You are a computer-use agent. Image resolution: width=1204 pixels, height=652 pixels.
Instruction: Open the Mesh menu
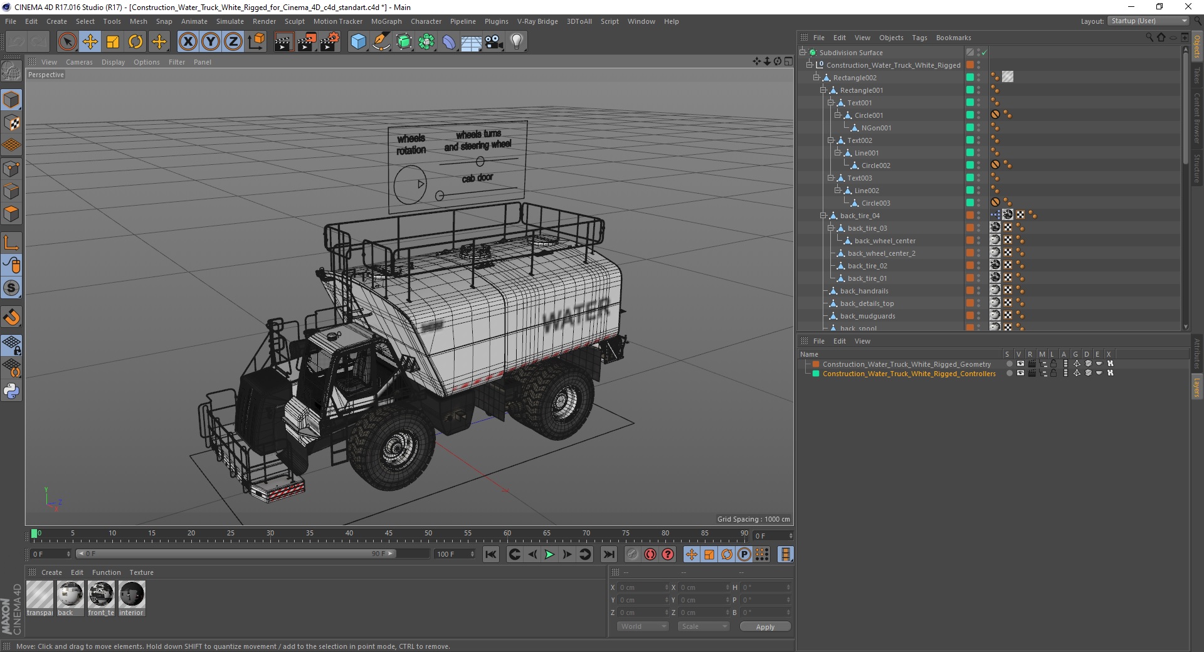coord(138,21)
